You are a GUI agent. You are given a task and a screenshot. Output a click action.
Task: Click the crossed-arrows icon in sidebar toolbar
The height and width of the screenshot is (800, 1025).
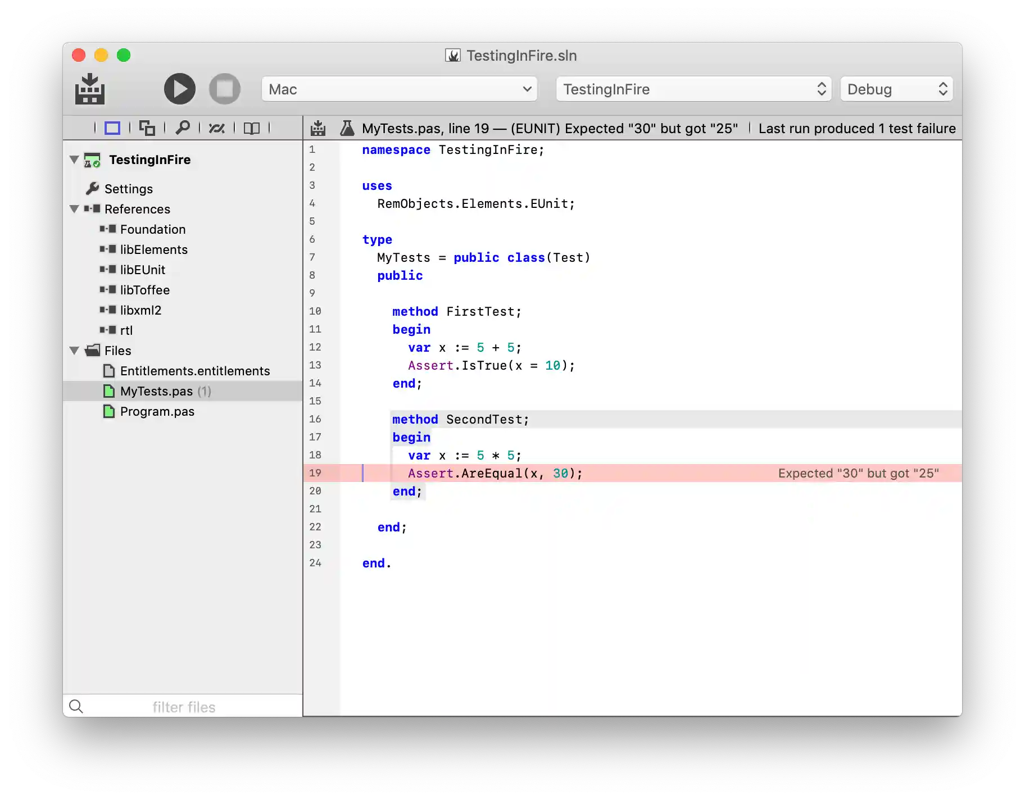tap(217, 128)
